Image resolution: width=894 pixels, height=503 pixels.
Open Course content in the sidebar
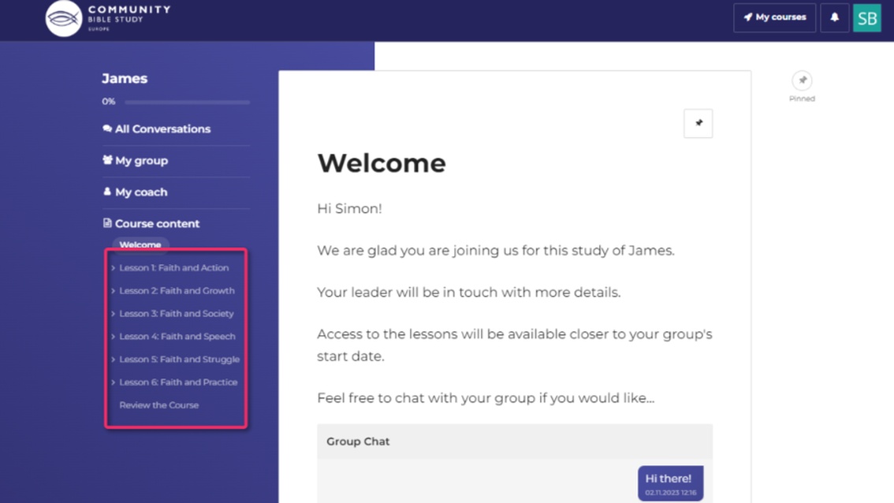151,224
